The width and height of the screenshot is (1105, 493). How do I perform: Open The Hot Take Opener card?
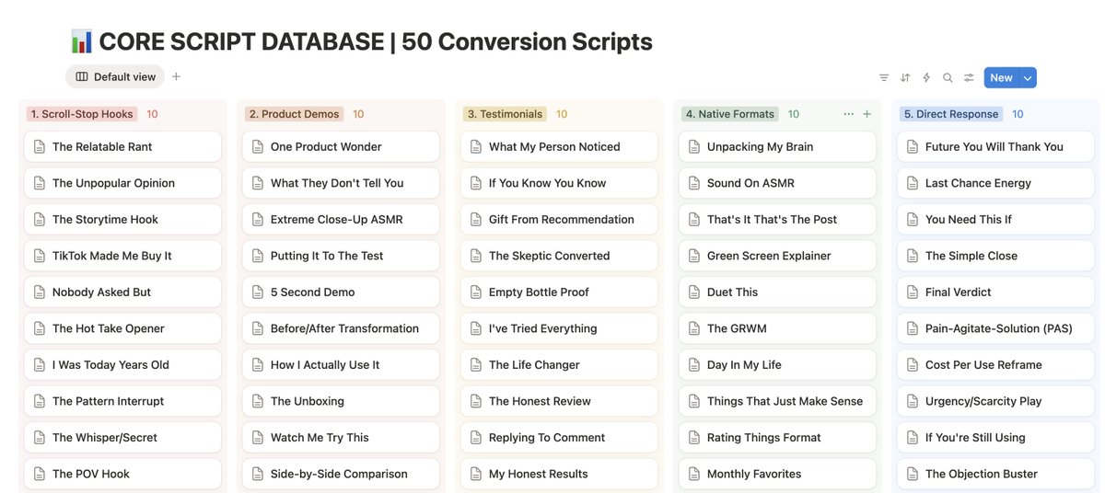point(122,328)
